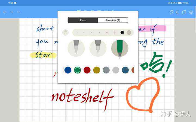Open notebook settings gear

[x=191, y=12]
